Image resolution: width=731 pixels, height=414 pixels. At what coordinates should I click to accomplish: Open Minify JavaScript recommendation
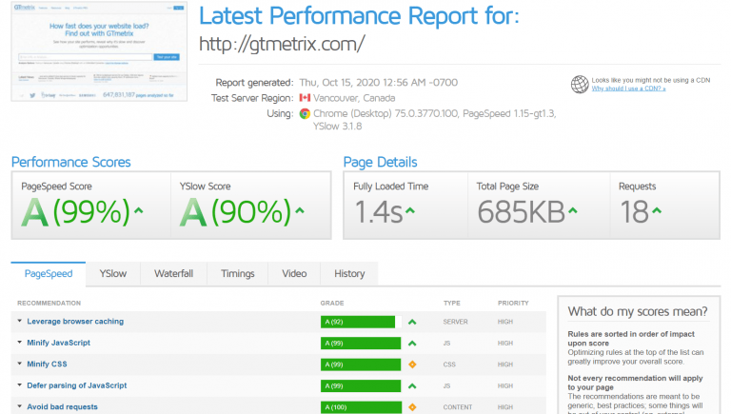(x=58, y=343)
